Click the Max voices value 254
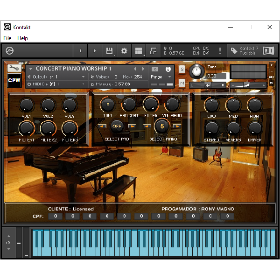The height and width of the screenshot is (280, 280). point(138,77)
